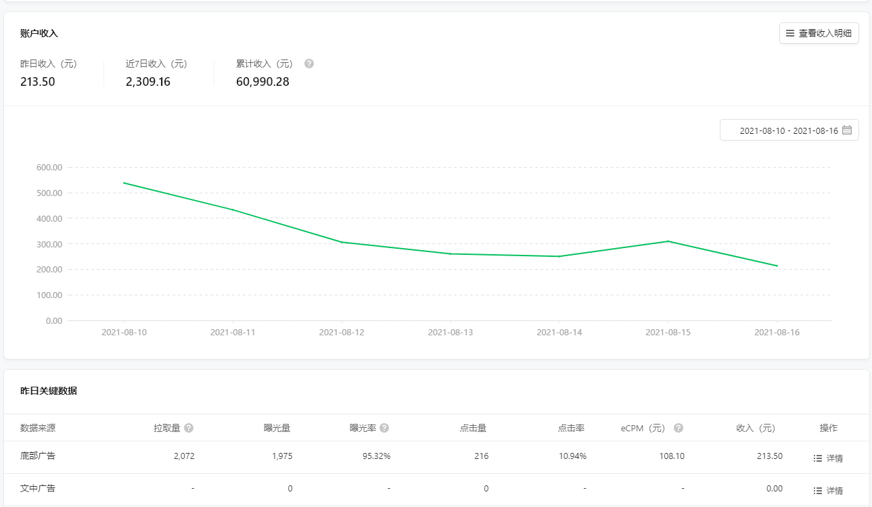Image resolution: width=872 pixels, height=507 pixels.
Task: Select the chart data point for 2021-08-14
Action: [x=559, y=256]
